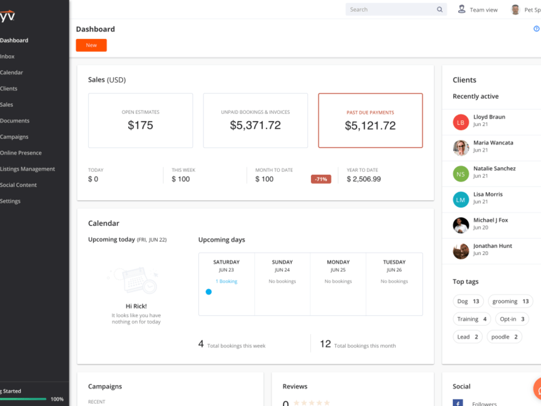Select the Lead tag
Screen dimensions: 541x406
pos(467,337)
